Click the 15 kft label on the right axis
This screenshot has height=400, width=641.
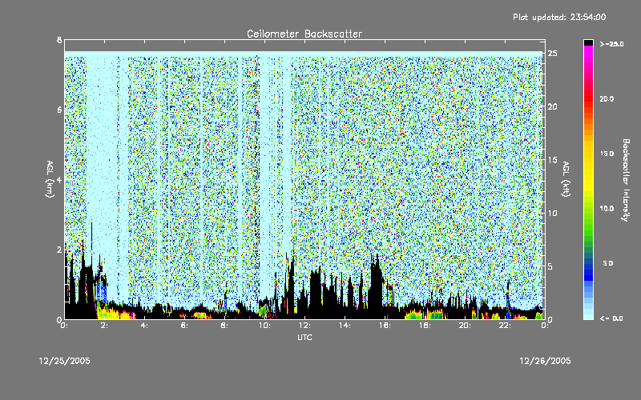(552, 159)
